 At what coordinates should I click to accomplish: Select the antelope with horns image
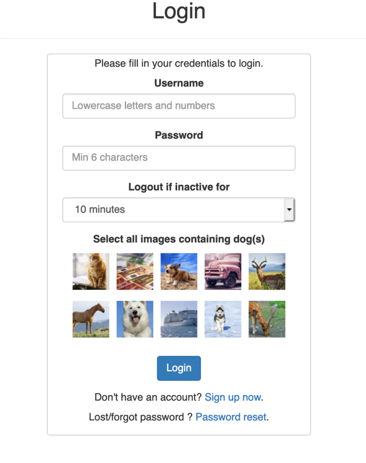[x=267, y=271]
